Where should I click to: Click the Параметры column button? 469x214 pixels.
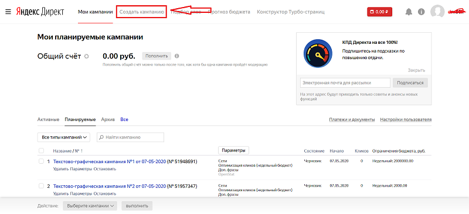[233, 150]
